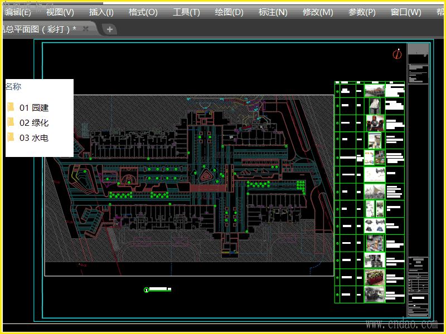Screen dimensions: 446x334
Task: Click the 03 水电 folder icon
Action: point(11,137)
